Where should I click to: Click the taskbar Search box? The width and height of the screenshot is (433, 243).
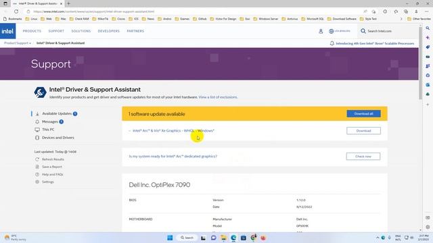point(187,238)
